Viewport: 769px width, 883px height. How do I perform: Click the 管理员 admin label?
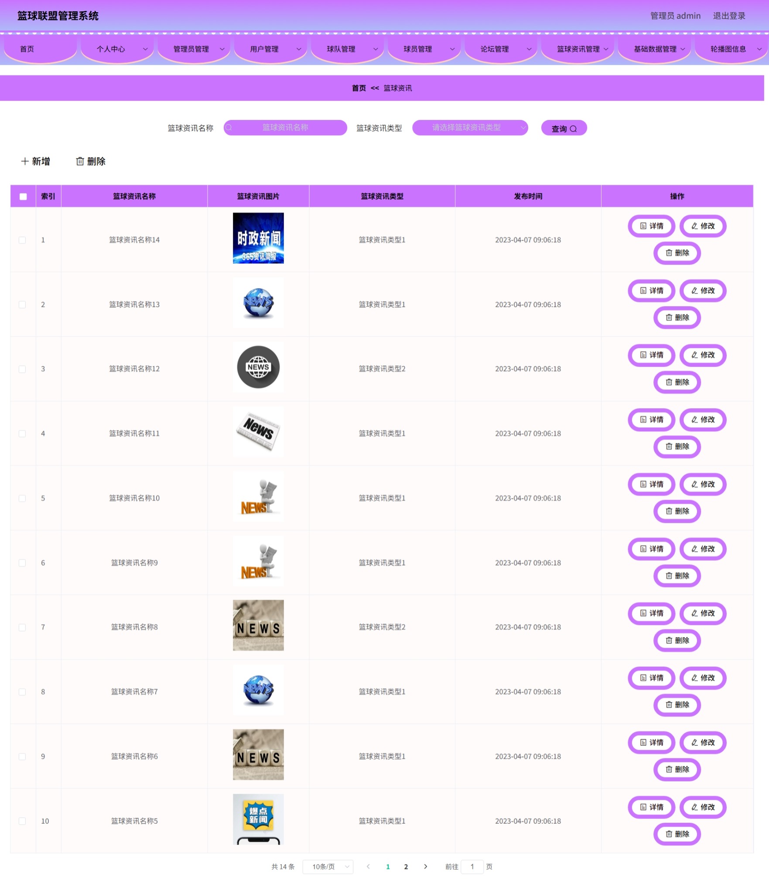point(675,16)
